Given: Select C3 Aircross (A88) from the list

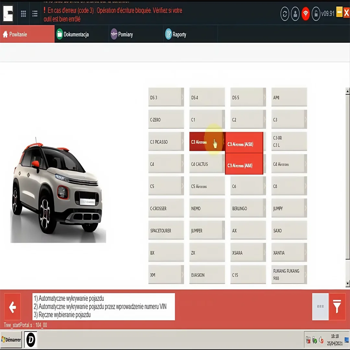Looking at the screenshot, I should pyautogui.click(x=244, y=165).
